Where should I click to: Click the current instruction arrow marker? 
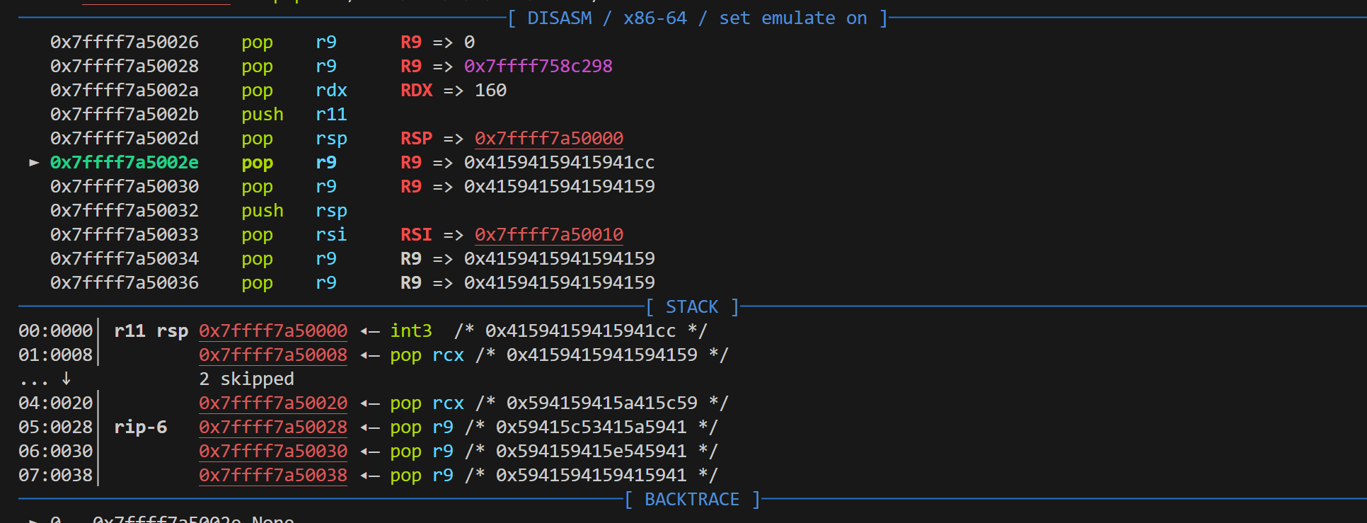tap(33, 163)
